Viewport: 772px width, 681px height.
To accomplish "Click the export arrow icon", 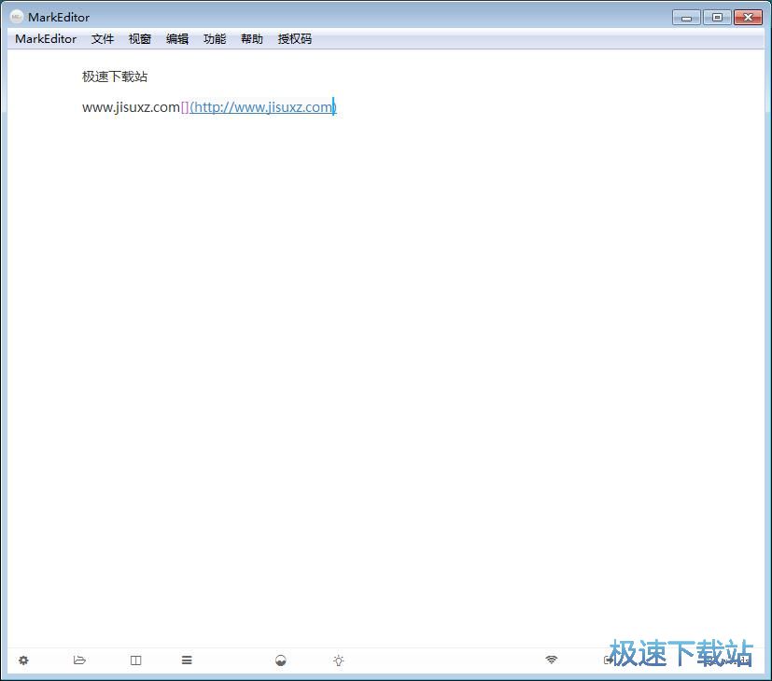I will pyautogui.click(x=609, y=660).
